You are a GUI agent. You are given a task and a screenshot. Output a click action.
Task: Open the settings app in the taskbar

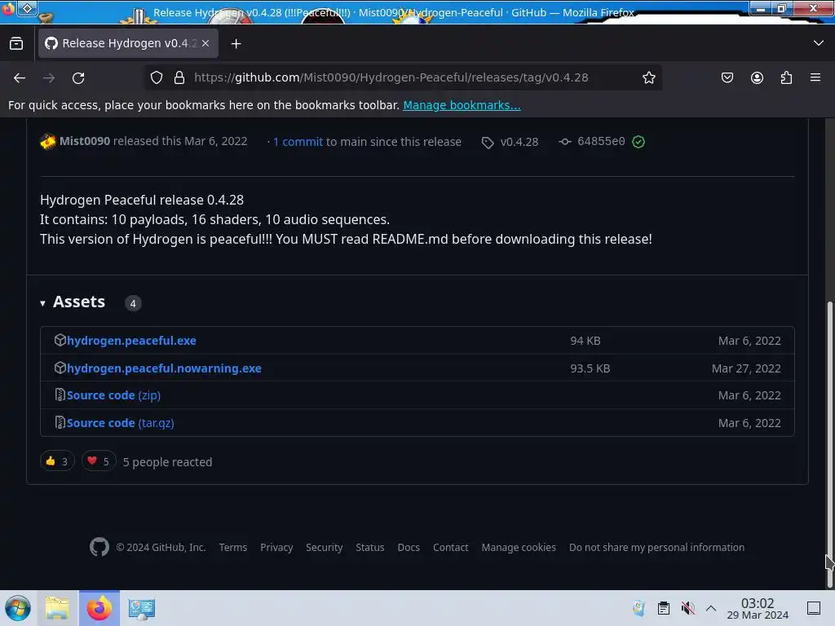(x=142, y=608)
